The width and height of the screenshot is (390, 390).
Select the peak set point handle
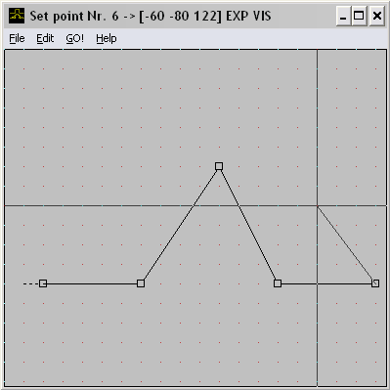point(219,166)
